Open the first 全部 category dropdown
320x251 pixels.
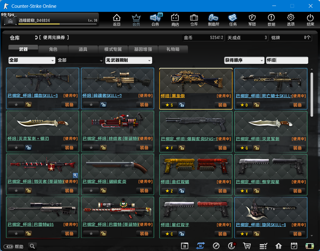[32, 60]
